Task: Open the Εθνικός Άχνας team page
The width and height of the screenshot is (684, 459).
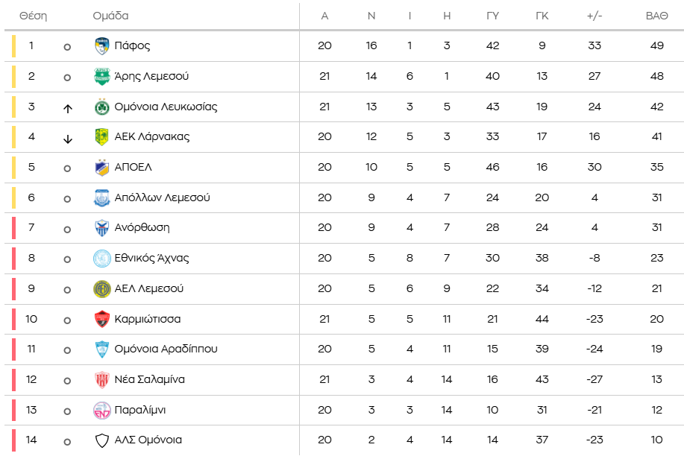Action: tap(151, 258)
